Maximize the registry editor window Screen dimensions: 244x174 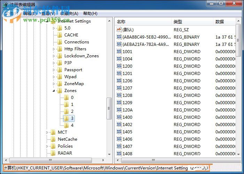(x=221, y=3)
